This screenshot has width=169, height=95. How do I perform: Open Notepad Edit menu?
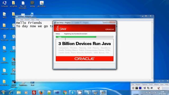(22, 20)
